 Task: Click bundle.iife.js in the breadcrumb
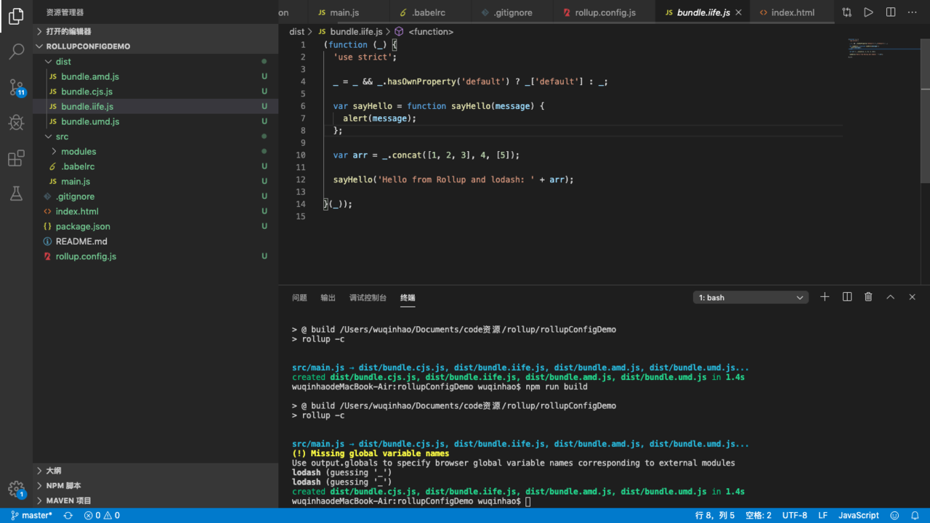(355, 32)
